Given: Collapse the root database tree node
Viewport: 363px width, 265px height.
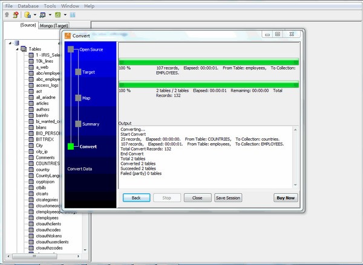Looking at the screenshot, I should 10,43.
